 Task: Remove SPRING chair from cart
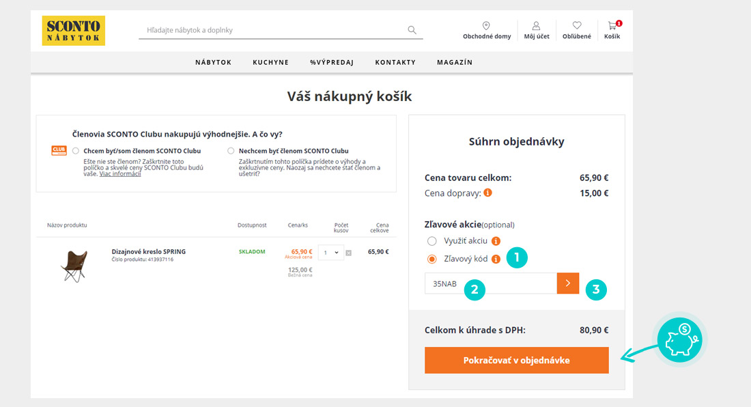349,253
